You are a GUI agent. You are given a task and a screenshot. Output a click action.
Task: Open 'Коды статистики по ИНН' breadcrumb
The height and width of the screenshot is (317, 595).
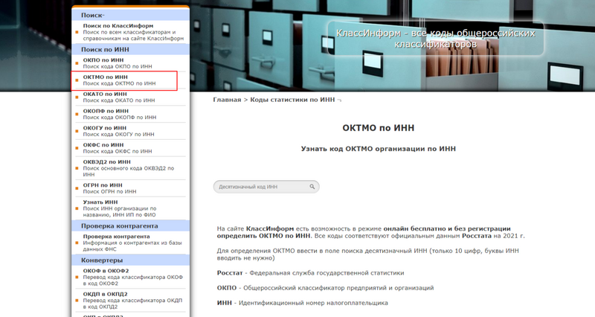292,100
